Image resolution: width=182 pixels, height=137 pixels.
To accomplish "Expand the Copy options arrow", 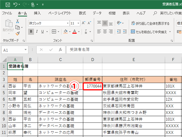I will (22, 27).
